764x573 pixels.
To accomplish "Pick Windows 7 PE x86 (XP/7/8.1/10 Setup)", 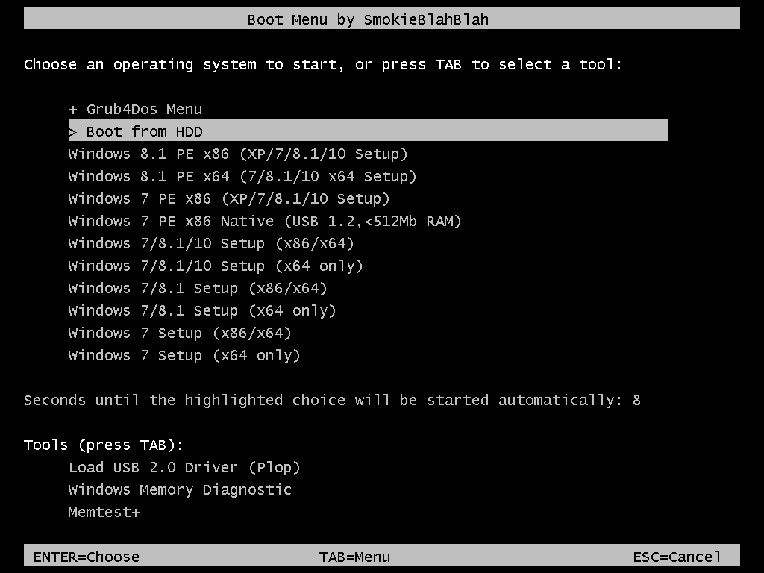I will [229, 198].
